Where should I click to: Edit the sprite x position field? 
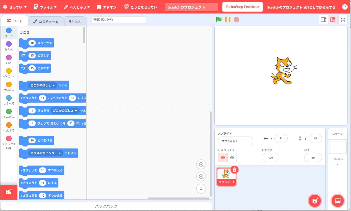point(281,138)
